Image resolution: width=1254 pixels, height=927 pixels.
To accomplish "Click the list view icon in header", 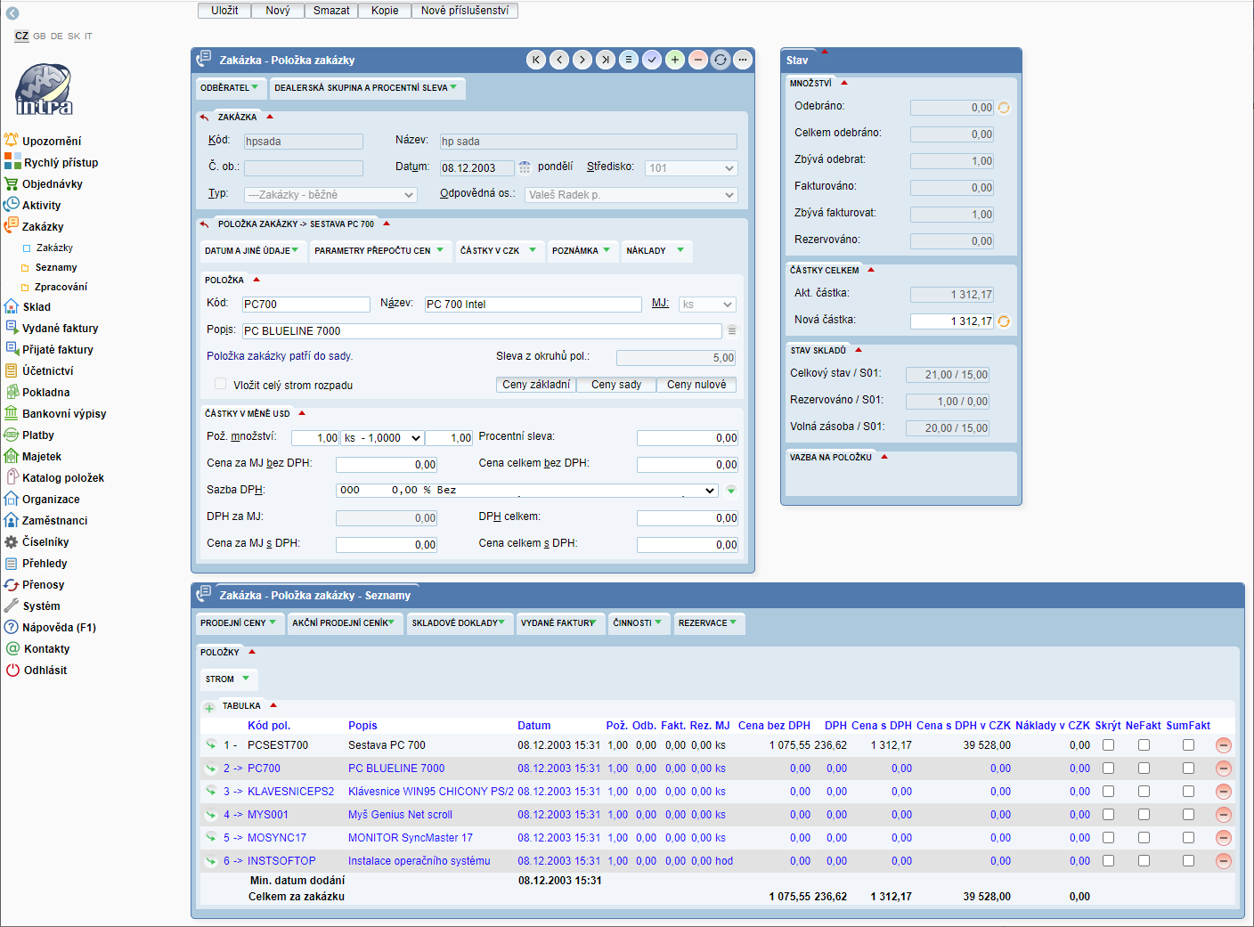I will click(629, 60).
